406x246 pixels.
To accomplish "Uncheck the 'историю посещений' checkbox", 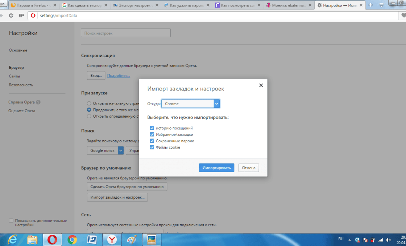I will point(152,128).
